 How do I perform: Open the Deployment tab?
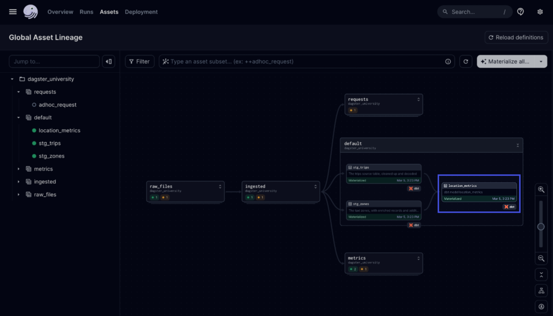point(141,12)
